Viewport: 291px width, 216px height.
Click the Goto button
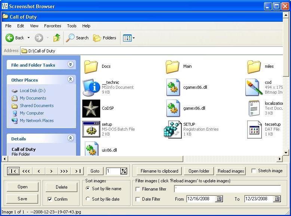(95, 171)
